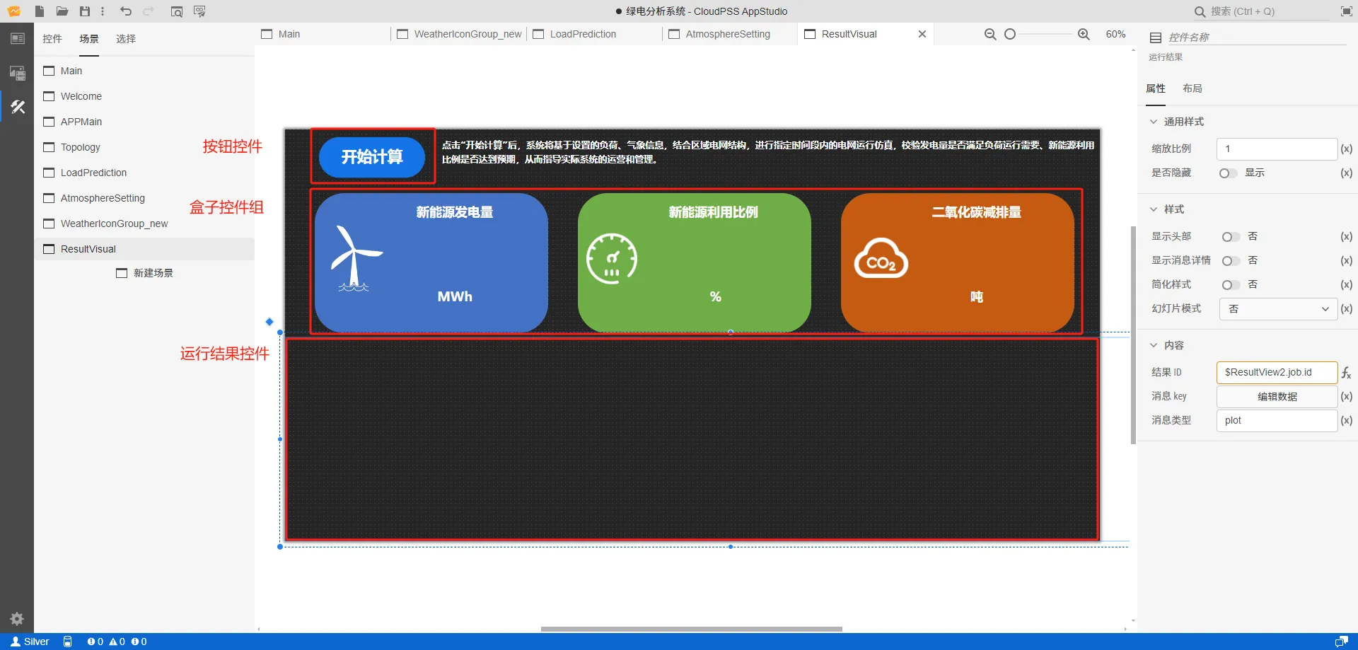Click the 编辑数据 button
This screenshot has width=1358, height=650.
click(1277, 397)
